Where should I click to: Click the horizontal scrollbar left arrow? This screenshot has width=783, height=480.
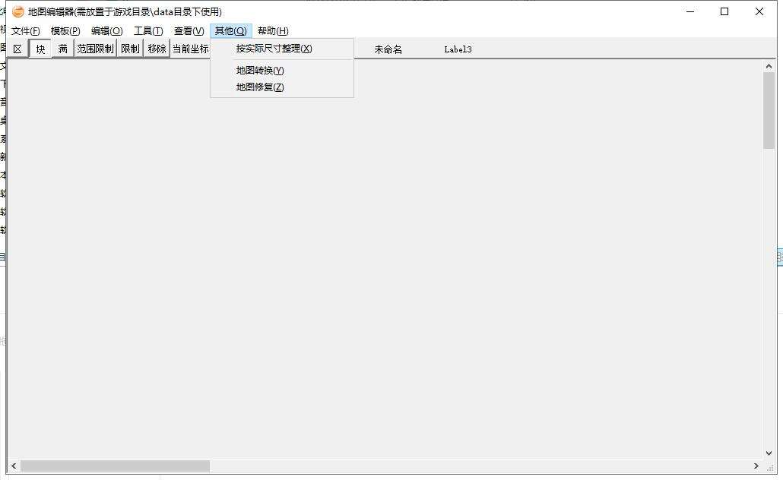(x=14, y=466)
